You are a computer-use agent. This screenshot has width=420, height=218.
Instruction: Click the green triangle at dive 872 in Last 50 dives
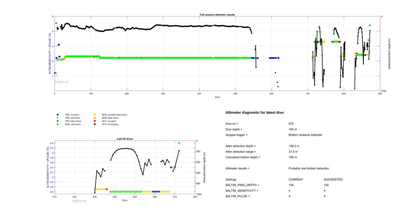(x=179, y=143)
